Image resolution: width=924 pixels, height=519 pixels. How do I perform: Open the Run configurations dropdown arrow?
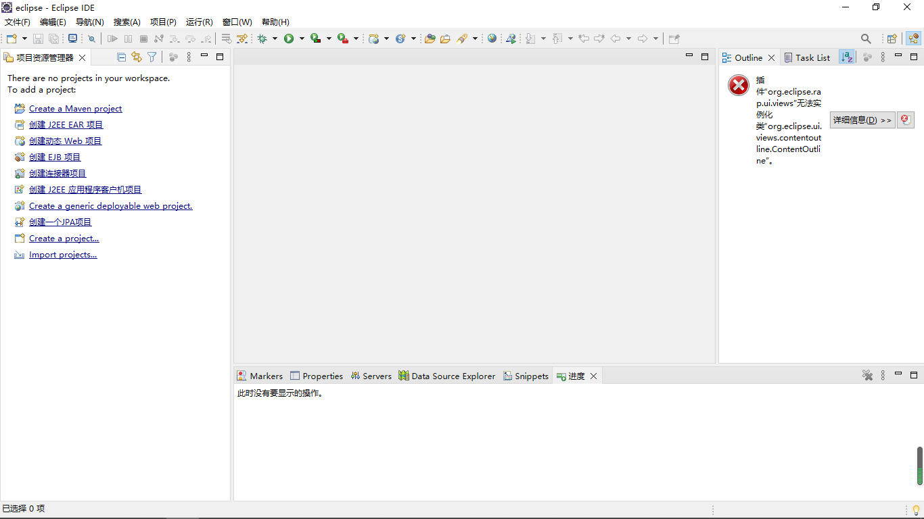(302, 39)
